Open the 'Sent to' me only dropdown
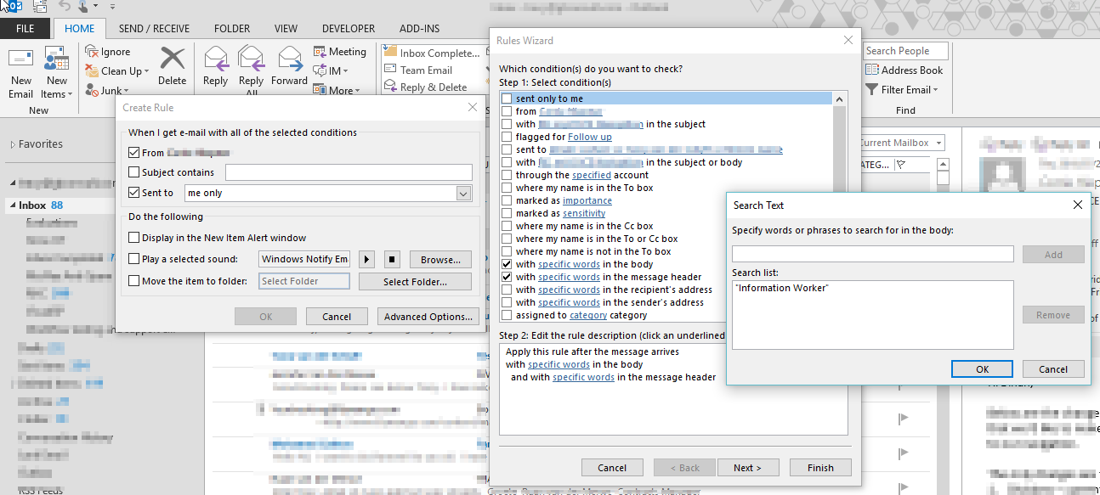The height and width of the screenshot is (495, 1100). [463, 194]
